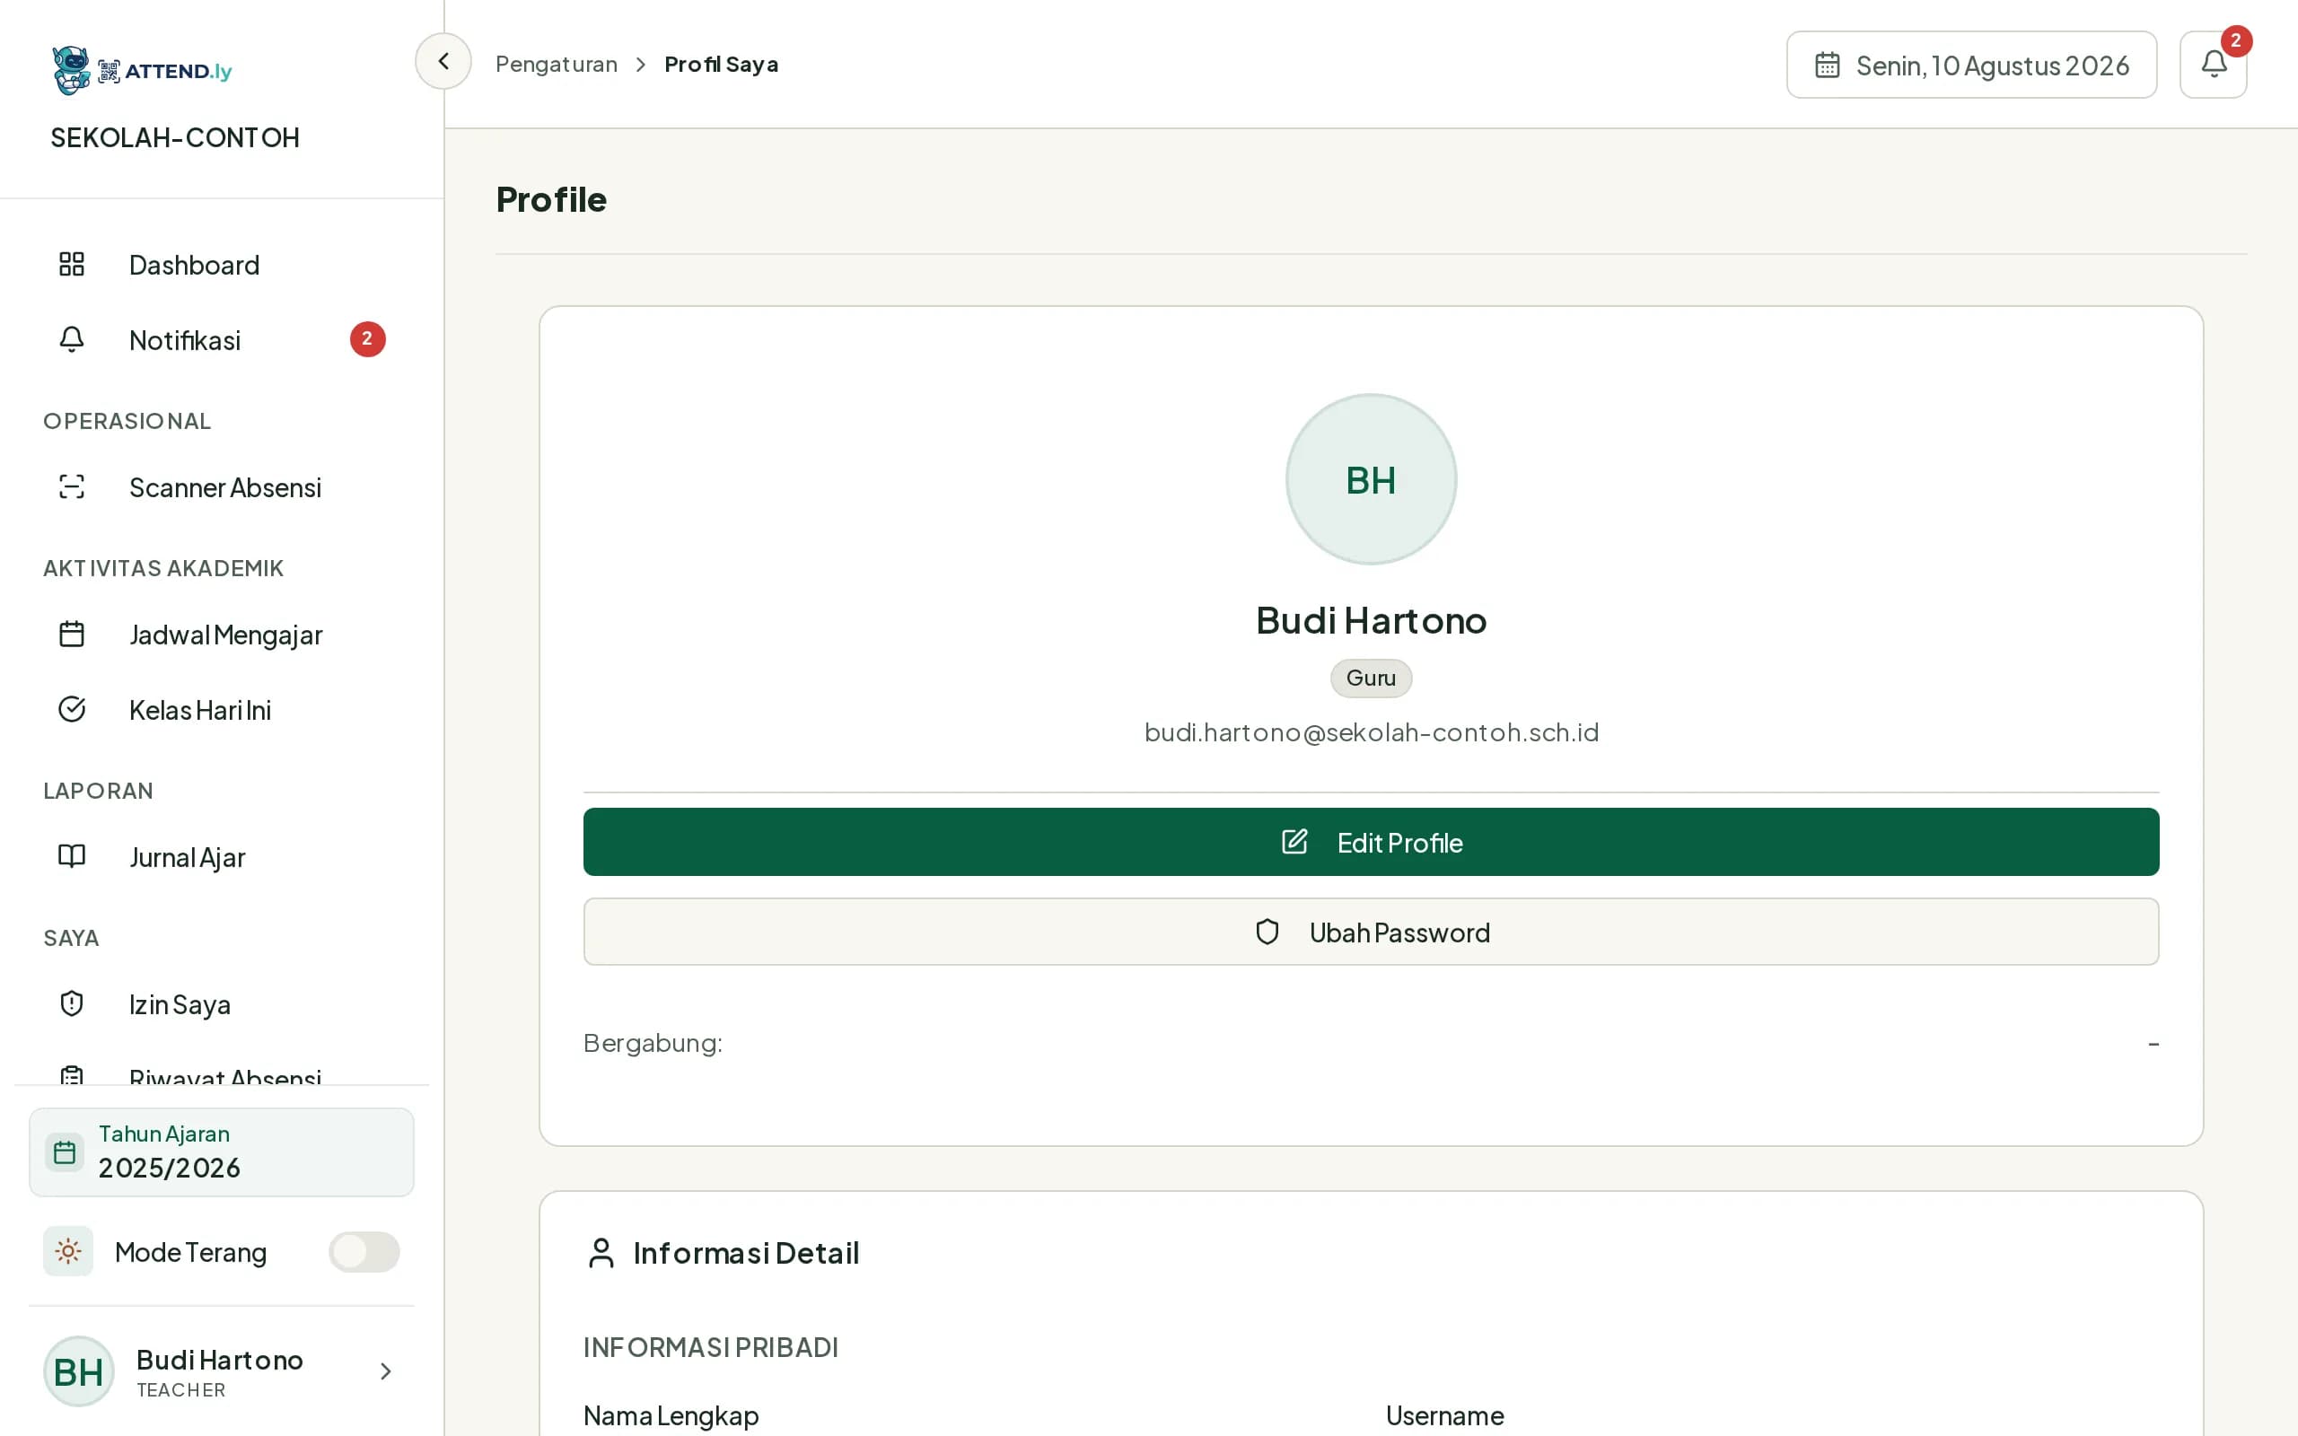The height and width of the screenshot is (1436, 2298).
Task: Click the Profile page heading
Action: tap(551, 199)
